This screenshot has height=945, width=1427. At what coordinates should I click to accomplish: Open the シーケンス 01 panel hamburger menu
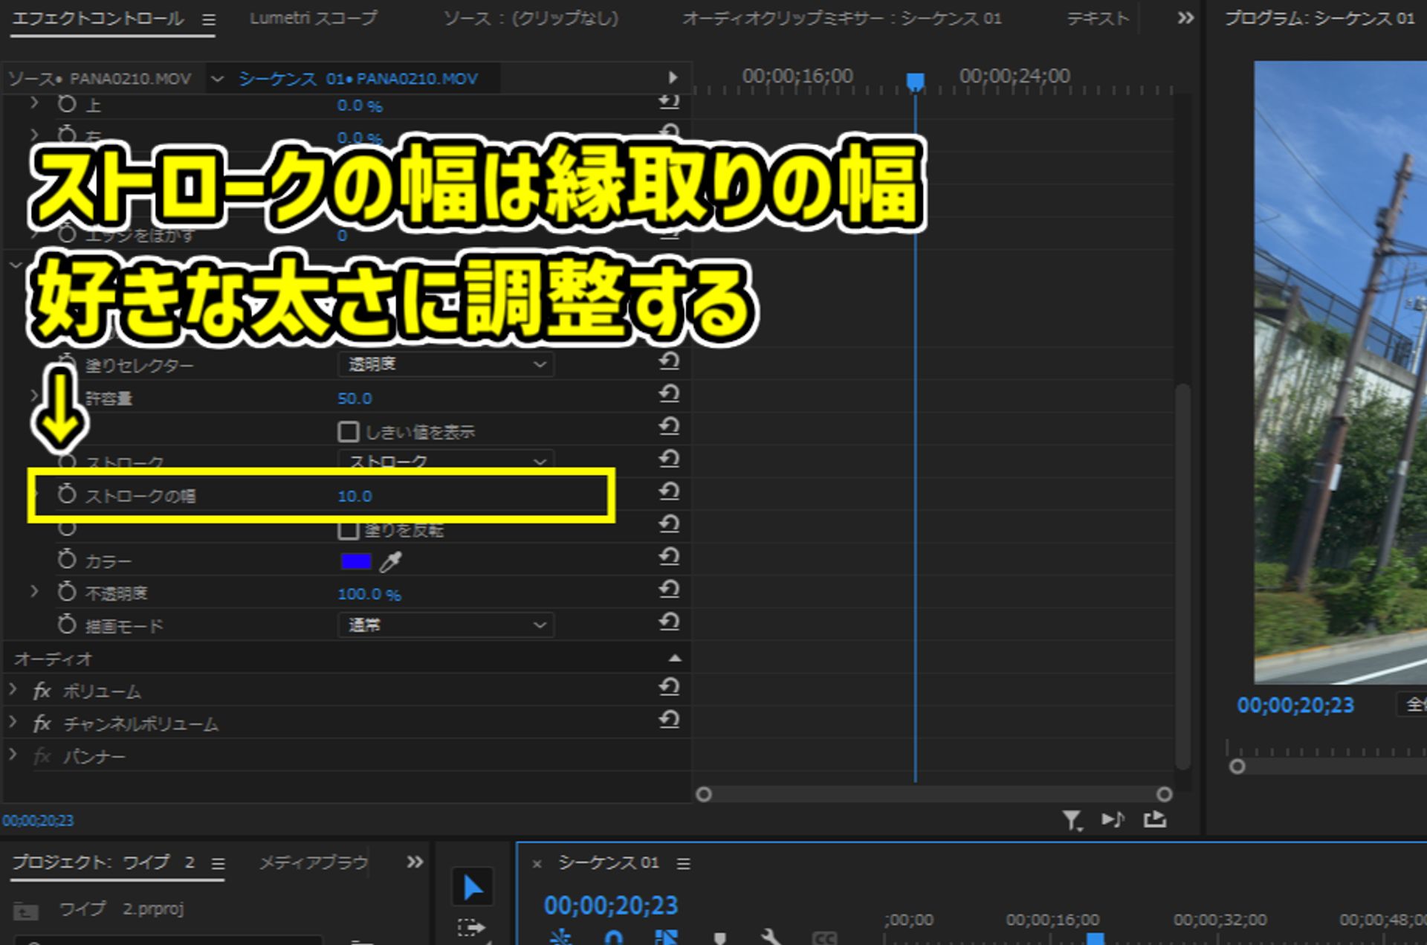point(683,864)
